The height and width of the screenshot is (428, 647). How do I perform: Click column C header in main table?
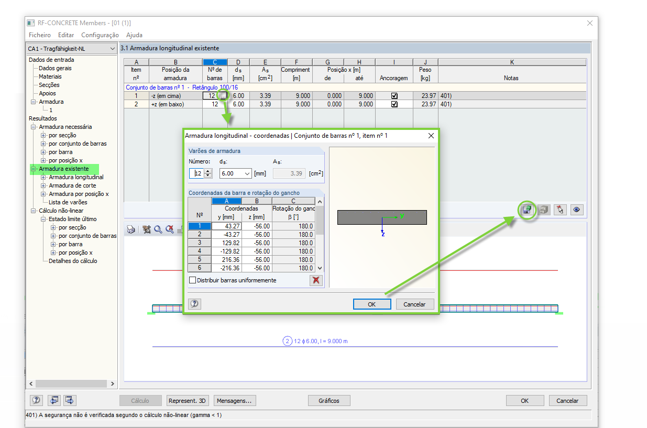tap(215, 62)
